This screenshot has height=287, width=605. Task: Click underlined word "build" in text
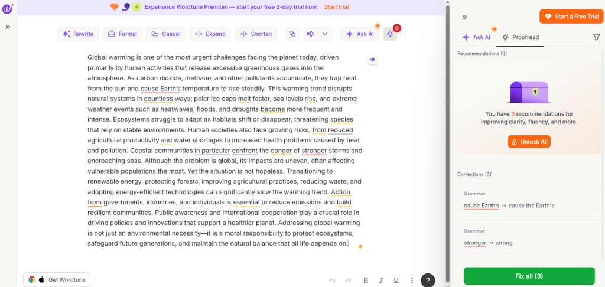(x=344, y=202)
